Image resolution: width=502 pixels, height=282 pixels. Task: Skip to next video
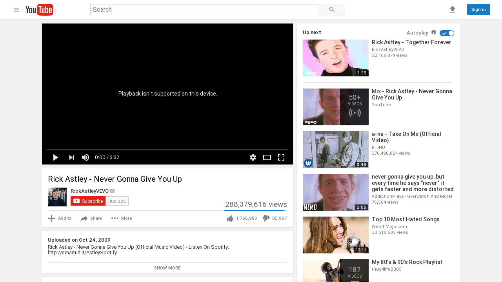pyautogui.click(x=71, y=157)
